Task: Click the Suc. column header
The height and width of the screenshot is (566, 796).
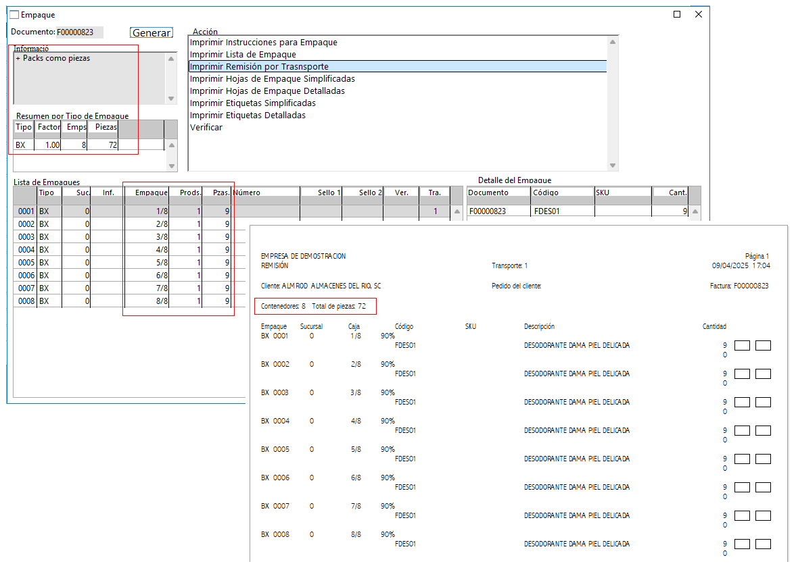Action: [76, 192]
